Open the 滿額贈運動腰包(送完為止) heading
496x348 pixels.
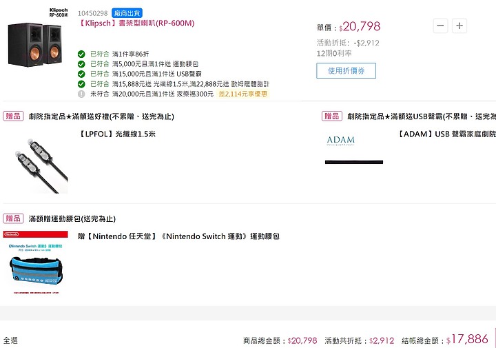point(72,218)
